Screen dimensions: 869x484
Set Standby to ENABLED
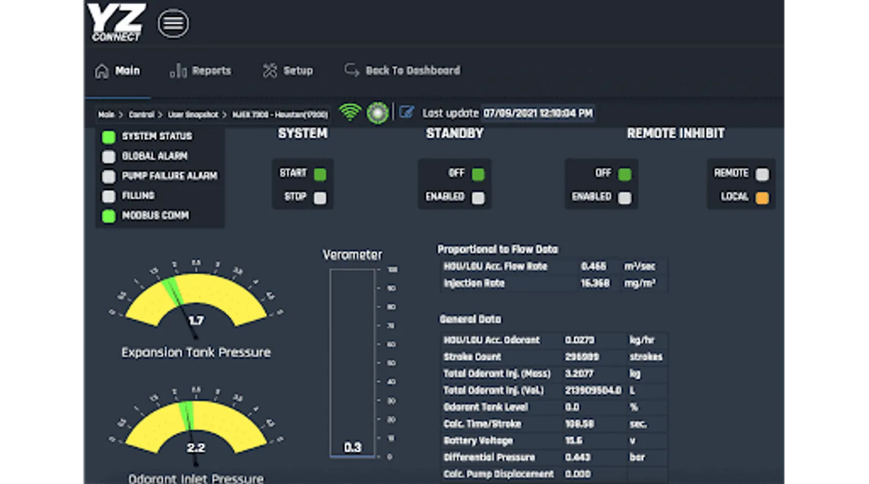pyautogui.click(x=478, y=198)
